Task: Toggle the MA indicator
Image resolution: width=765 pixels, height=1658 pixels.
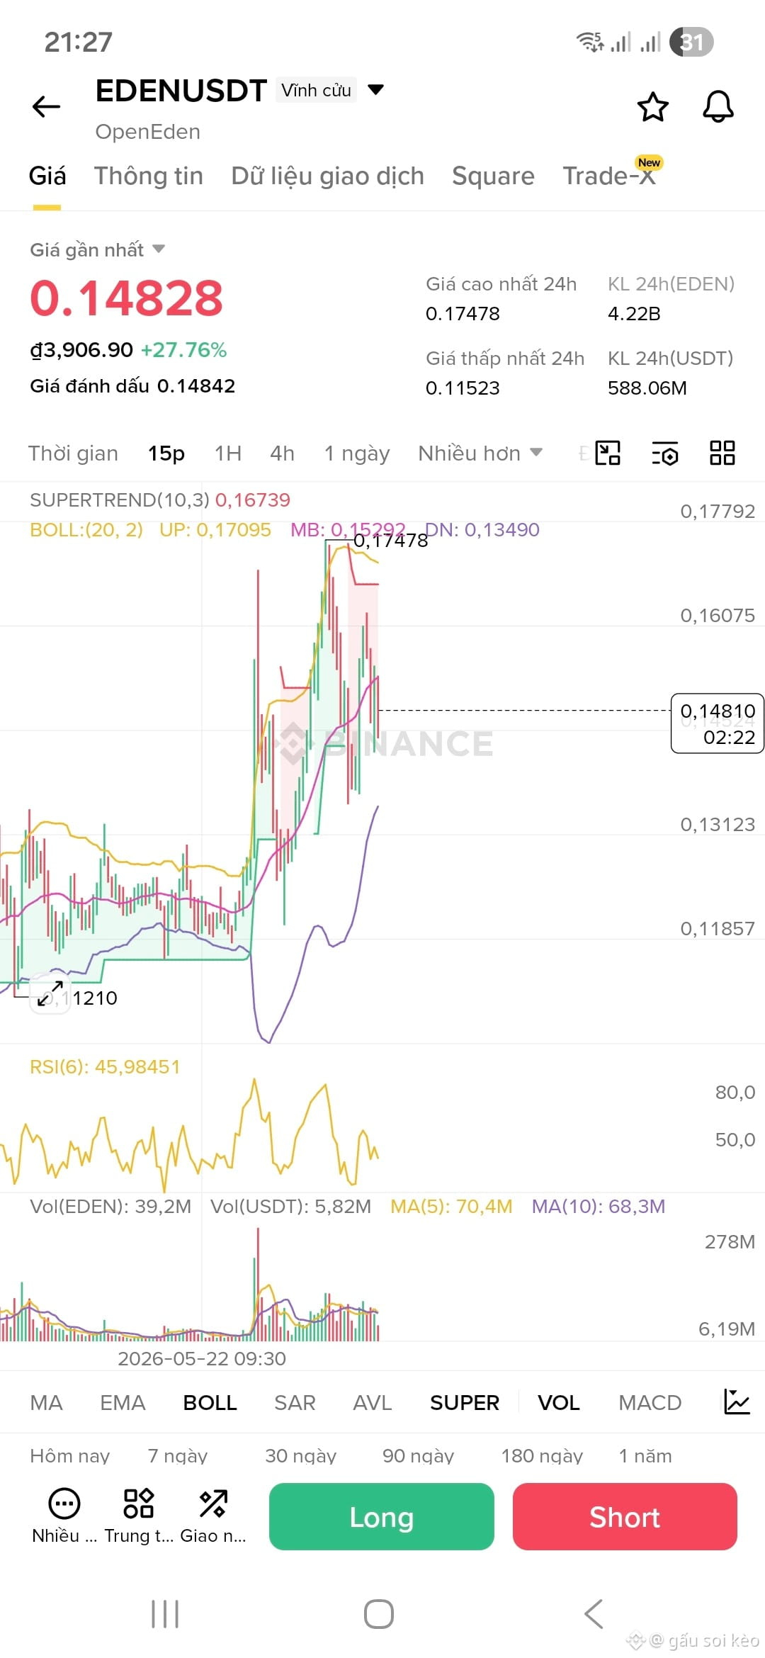Action: [x=47, y=1402]
